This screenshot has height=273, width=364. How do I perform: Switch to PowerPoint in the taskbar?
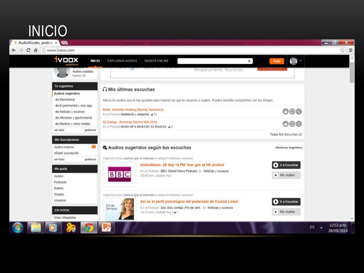coord(107,227)
